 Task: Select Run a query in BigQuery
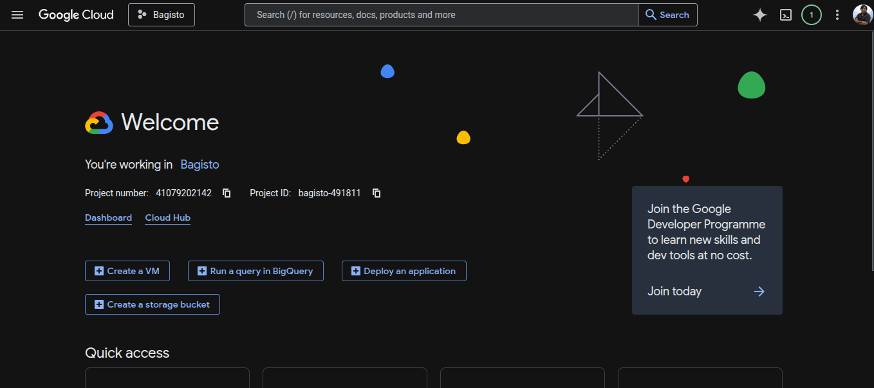[256, 271]
